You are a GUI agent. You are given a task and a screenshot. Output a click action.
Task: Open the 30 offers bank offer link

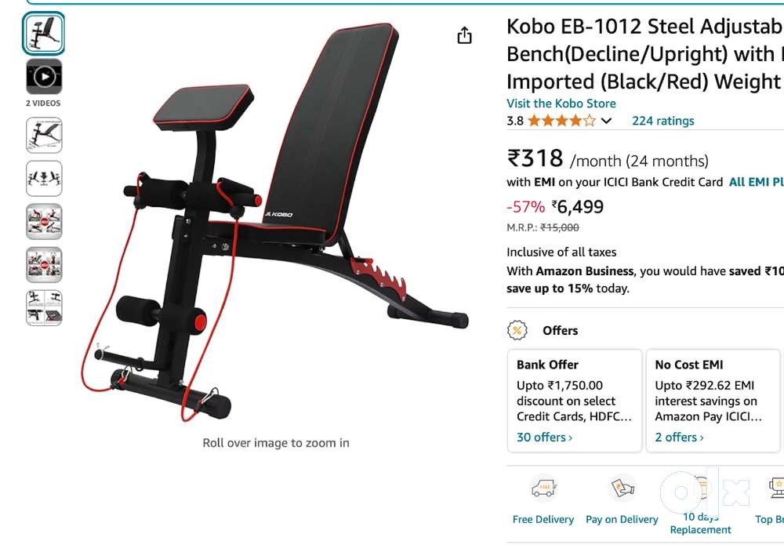(544, 437)
